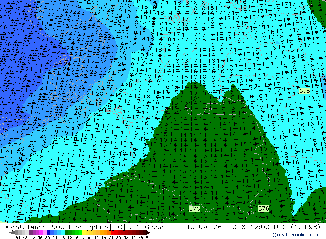Image resolution: width=326 pixels, height=239 pixels.
Task: Click the grey left arrow end of color bar
Action: point(12,233)
